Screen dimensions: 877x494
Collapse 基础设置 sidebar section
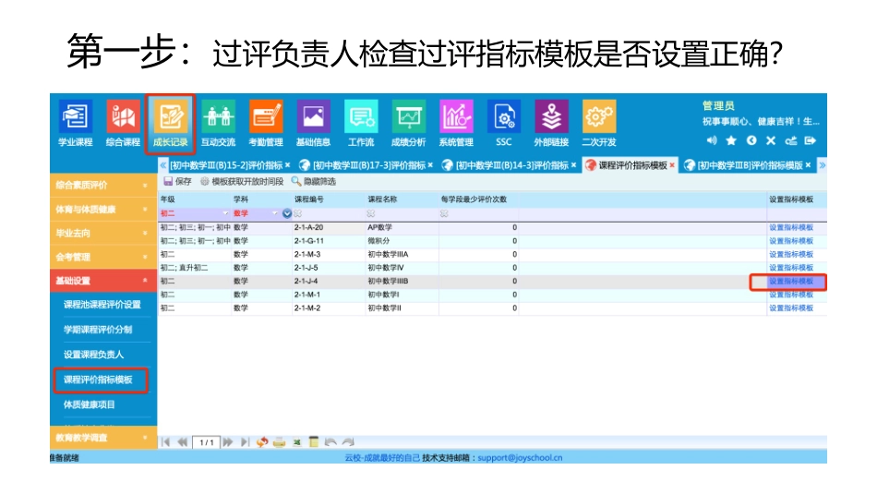click(x=102, y=281)
